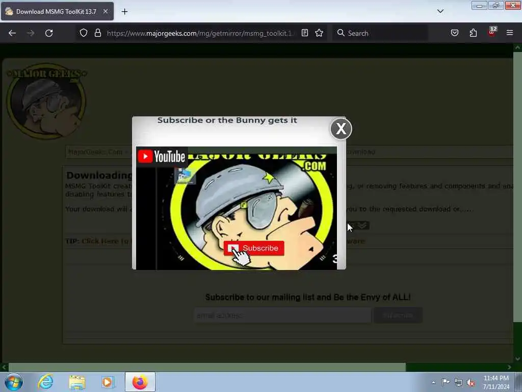This screenshot has height=392, width=522.
Task: Expand the list all tabs chevron
Action: point(440,11)
